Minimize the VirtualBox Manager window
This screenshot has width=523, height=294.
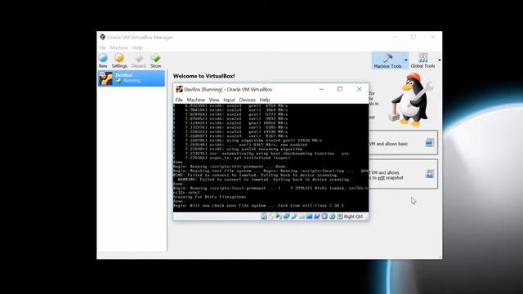coord(395,37)
